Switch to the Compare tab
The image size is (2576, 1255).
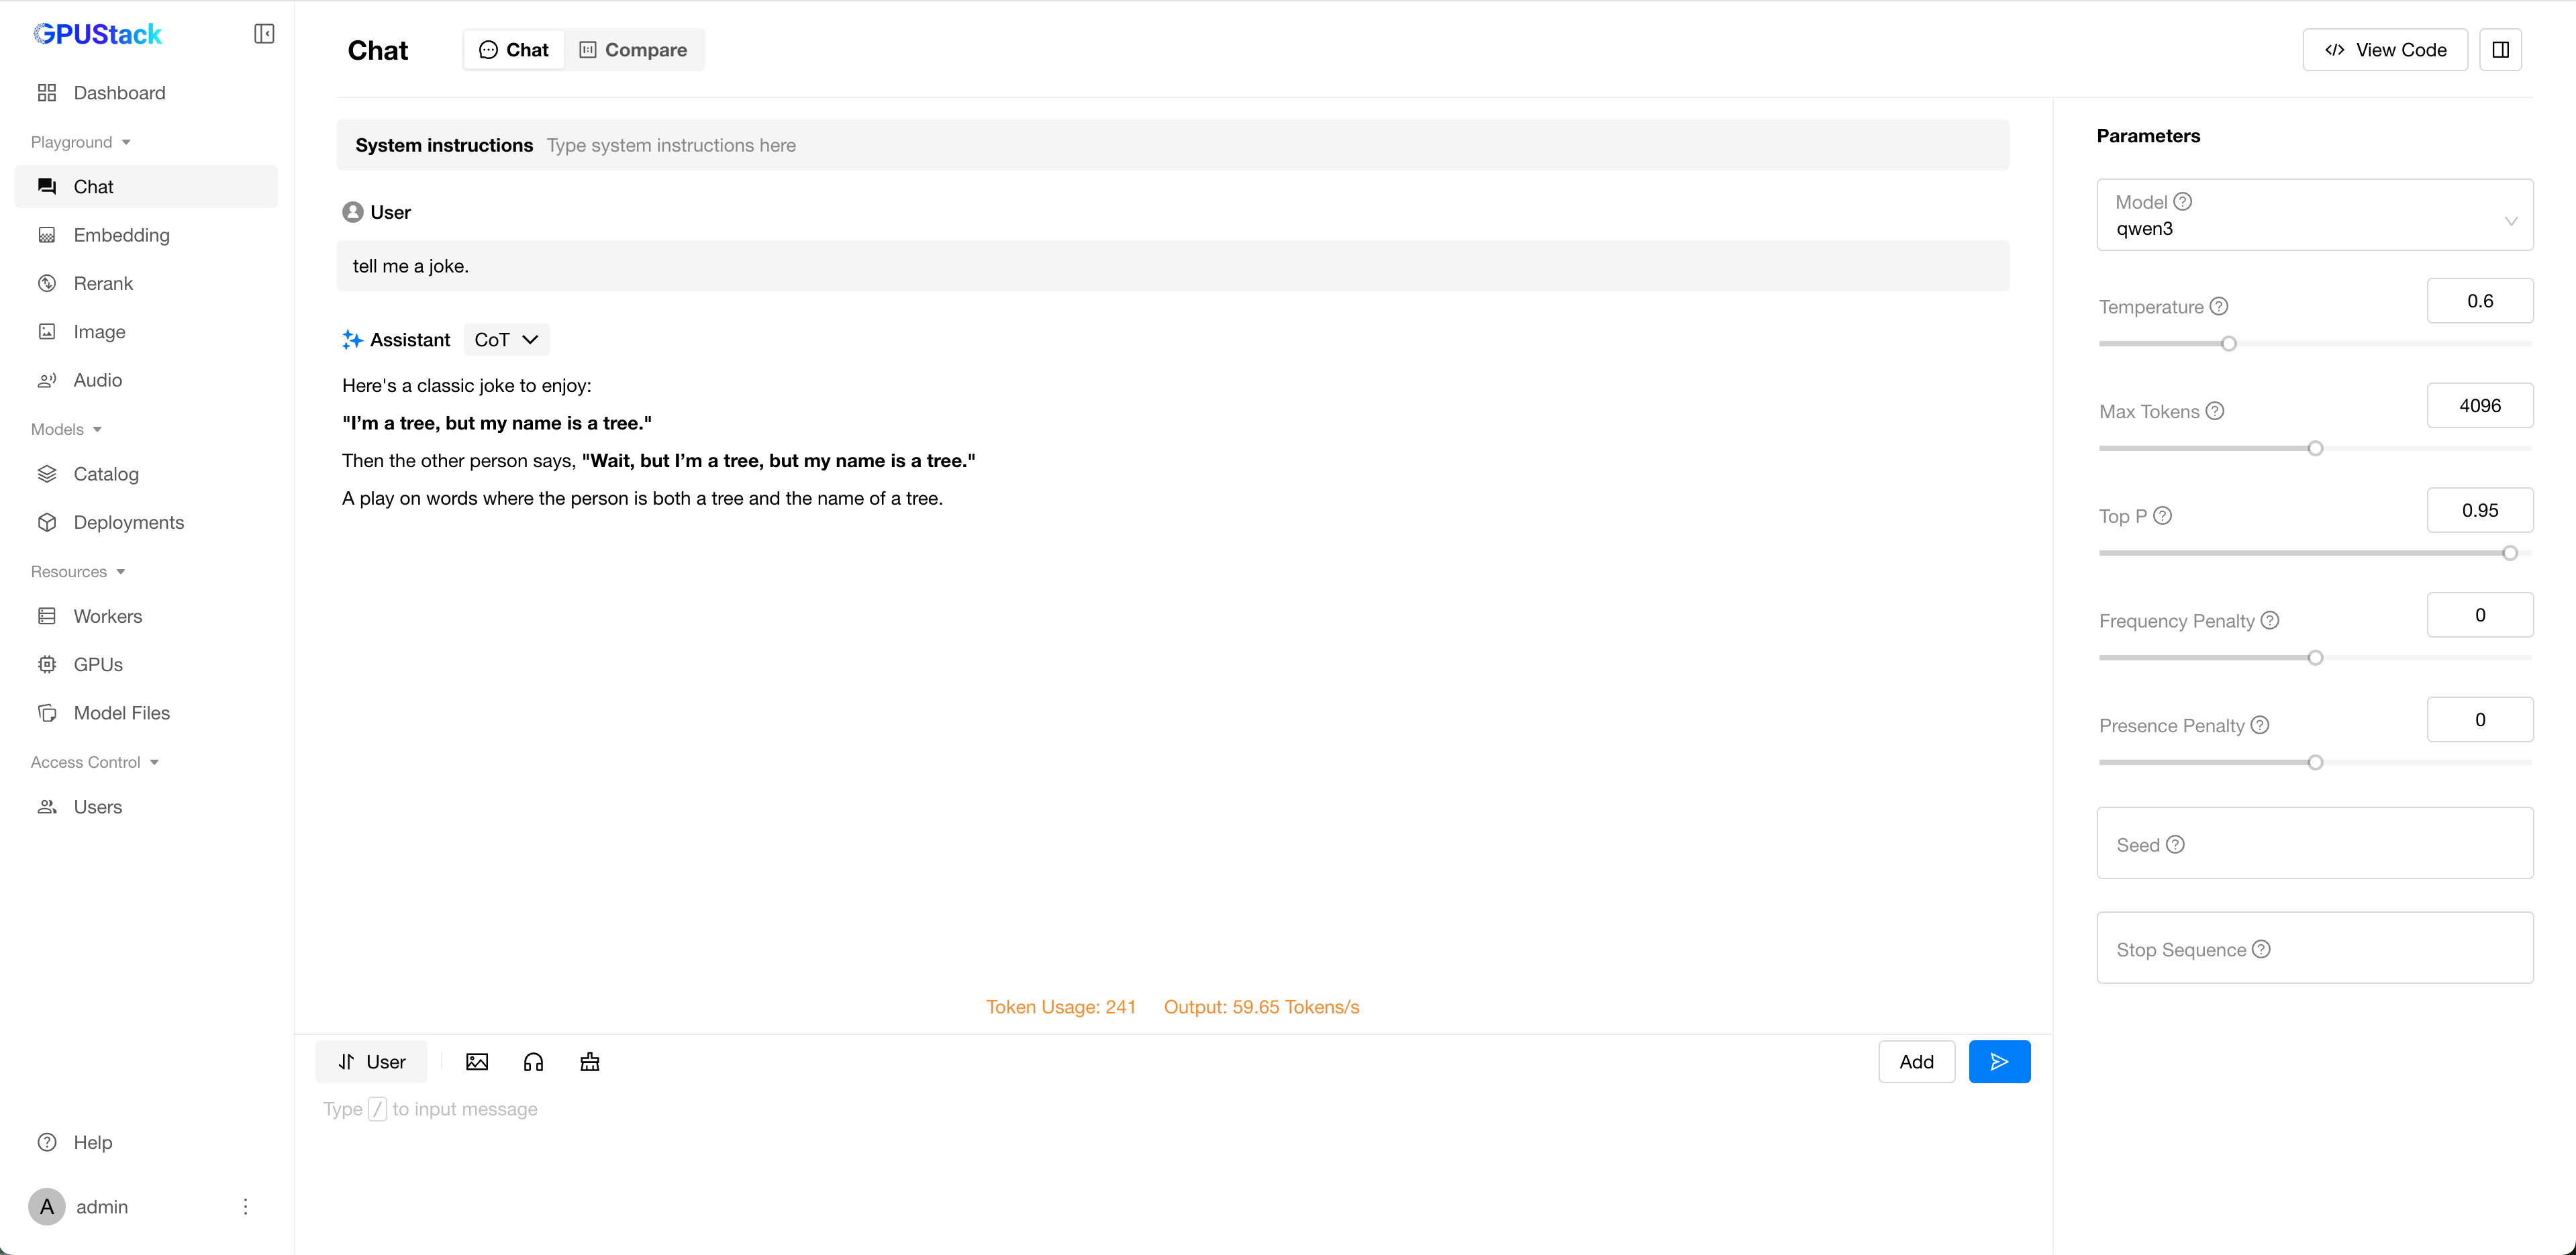point(634,50)
